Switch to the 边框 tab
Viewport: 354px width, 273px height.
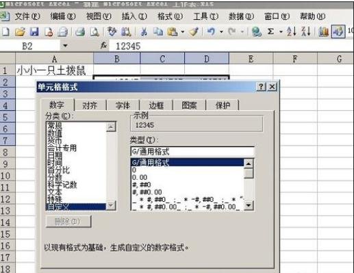(156, 105)
